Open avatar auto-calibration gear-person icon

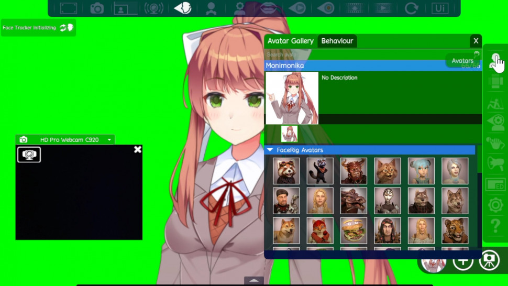point(240,8)
